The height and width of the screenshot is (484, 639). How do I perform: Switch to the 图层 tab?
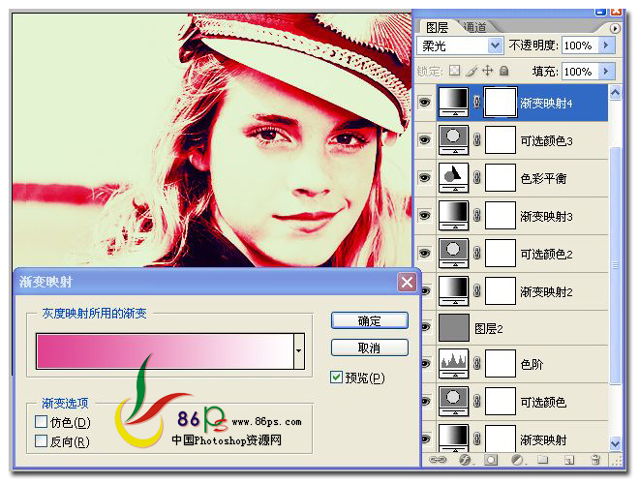coord(438,27)
